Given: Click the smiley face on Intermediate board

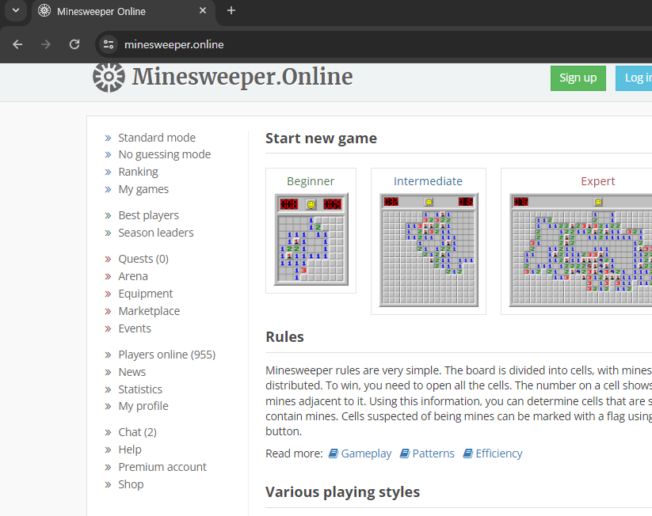Looking at the screenshot, I should tap(429, 202).
